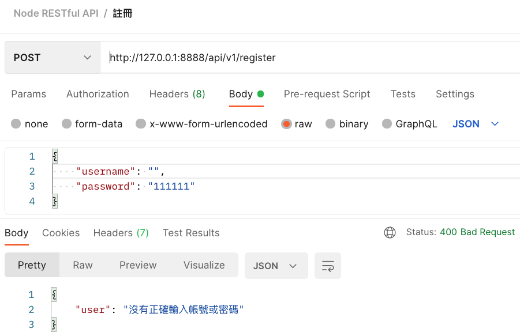Click the Node RESTful API breadcrumb

pos(56,13)
